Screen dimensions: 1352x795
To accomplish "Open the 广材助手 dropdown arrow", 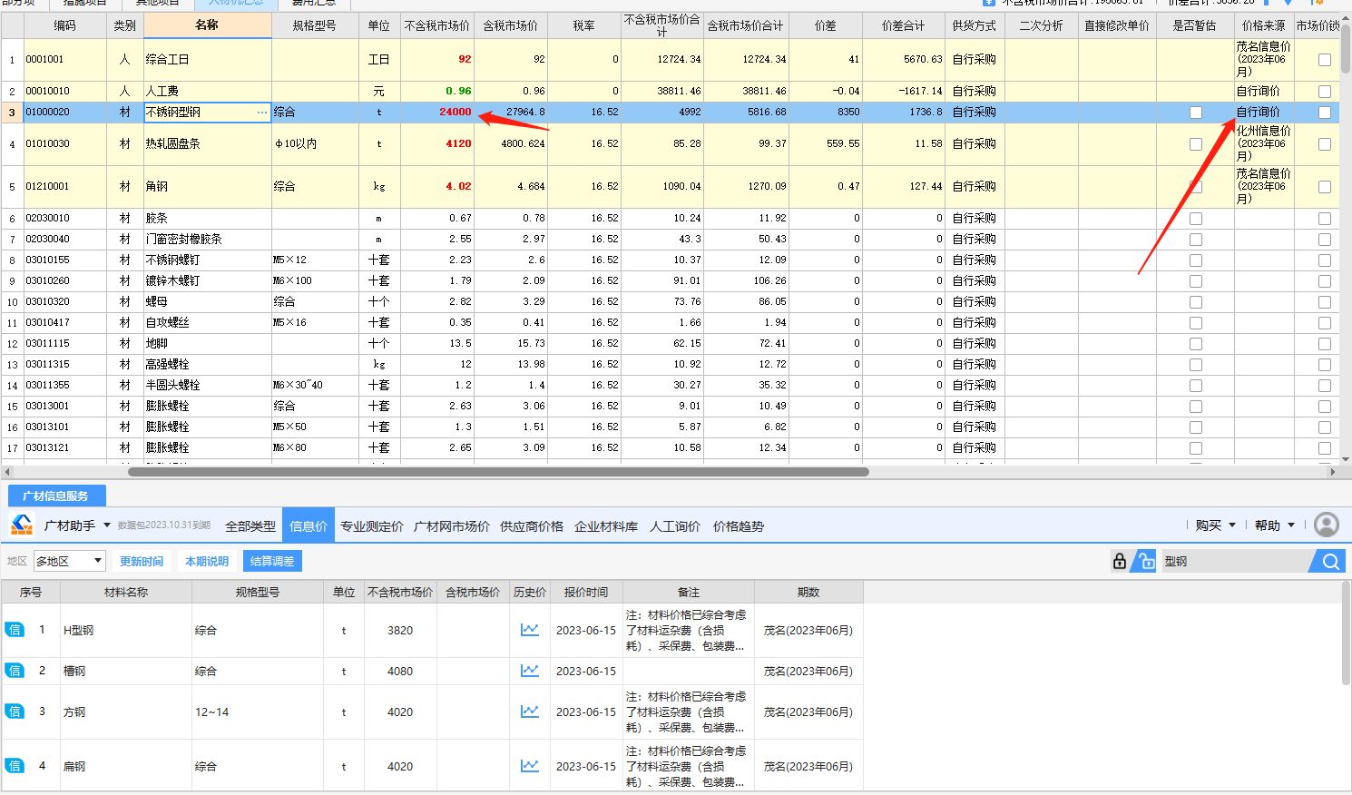I will [107, 525].
